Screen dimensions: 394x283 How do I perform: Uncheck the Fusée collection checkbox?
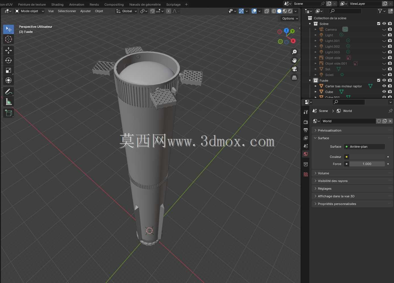pos(379,80)
